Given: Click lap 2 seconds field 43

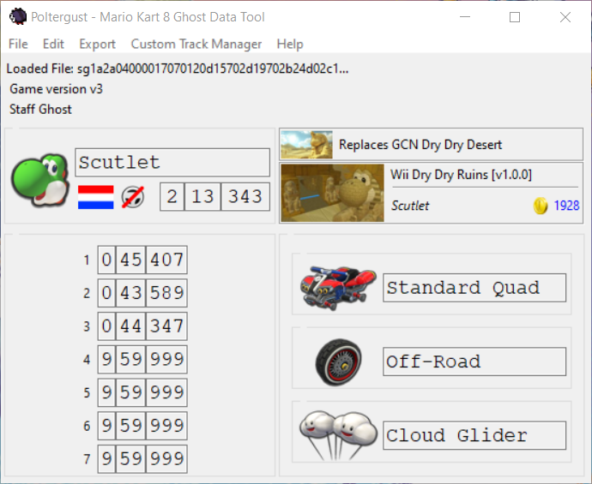Looking at the screenshot, I should pos(130,293).
